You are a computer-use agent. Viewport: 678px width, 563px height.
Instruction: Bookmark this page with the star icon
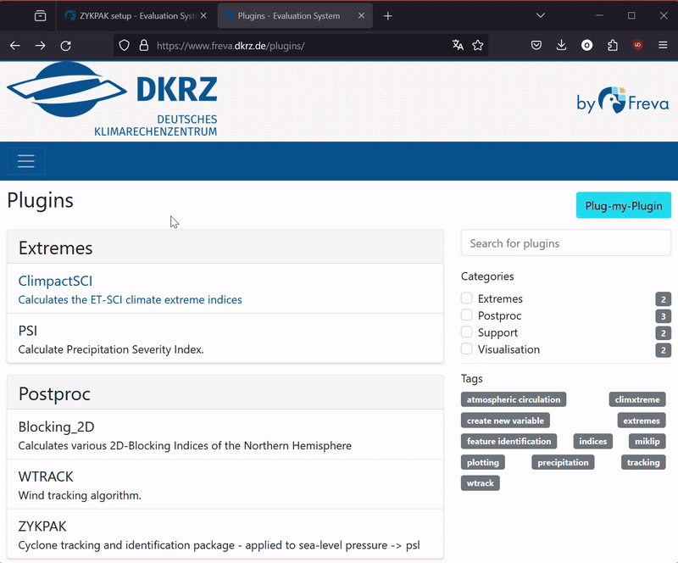coord(478,45)
